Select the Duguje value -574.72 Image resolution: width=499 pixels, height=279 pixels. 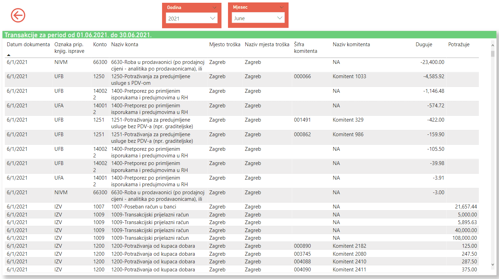(435, 106)
